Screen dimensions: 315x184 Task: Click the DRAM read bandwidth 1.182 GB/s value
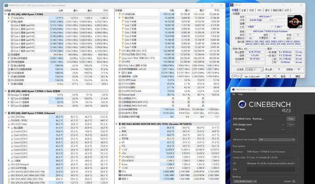(169, 109)
